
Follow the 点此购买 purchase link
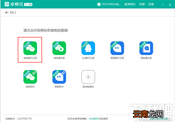pos(94,119)
